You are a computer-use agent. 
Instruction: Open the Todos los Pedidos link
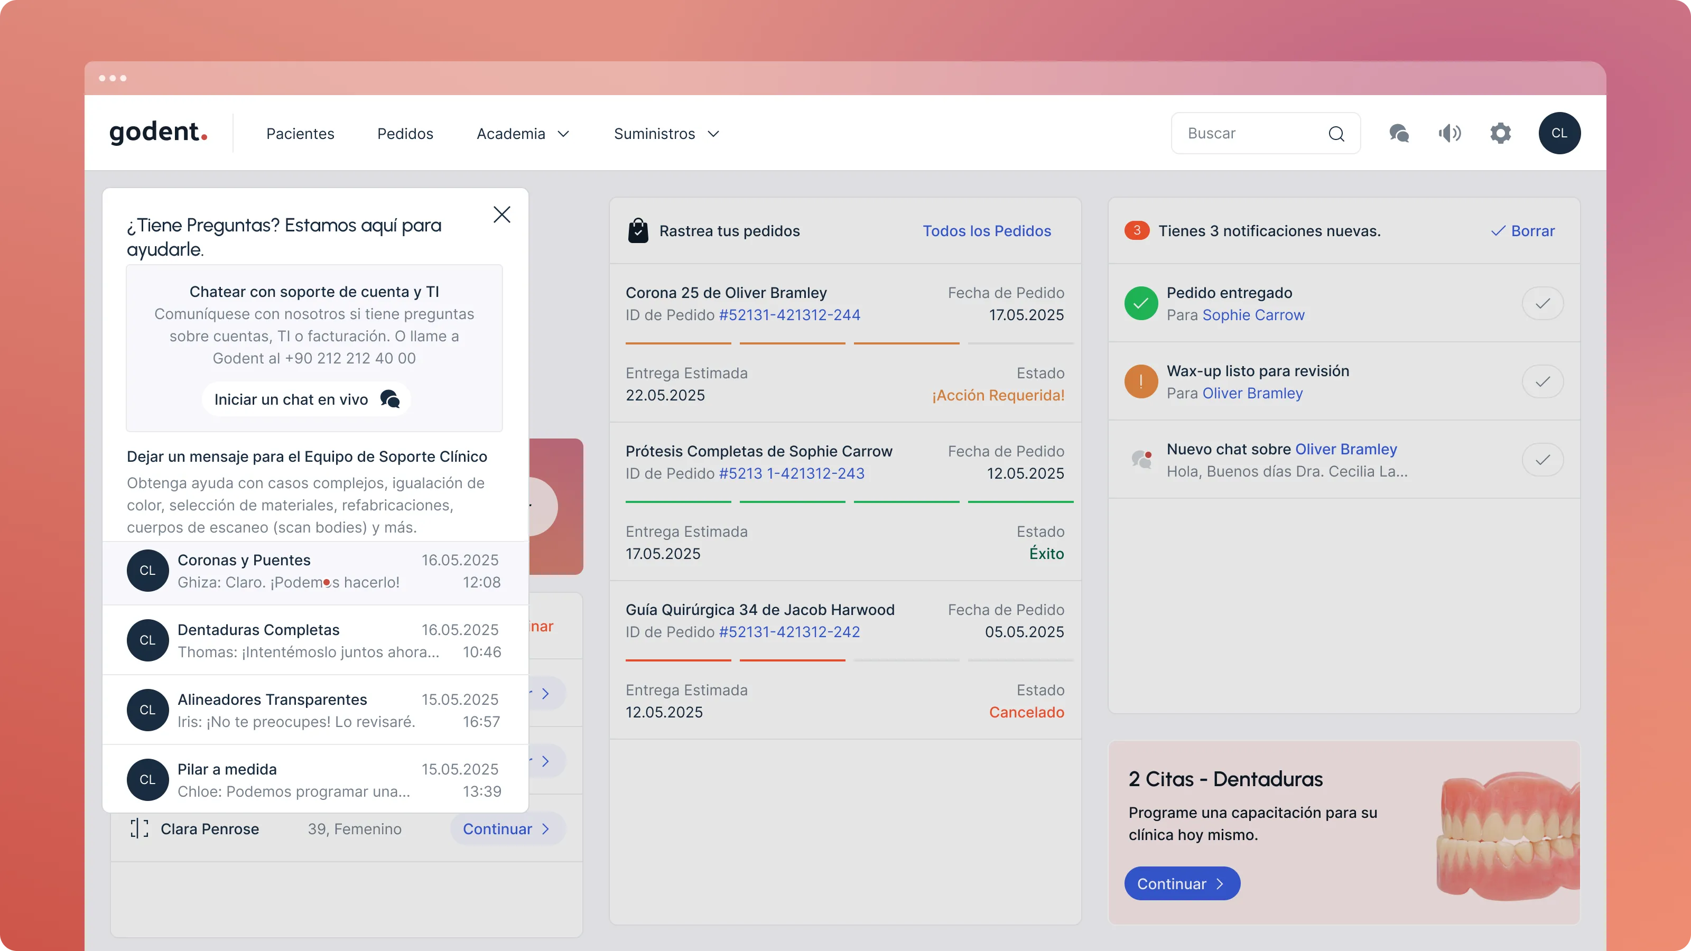[986, 231]
